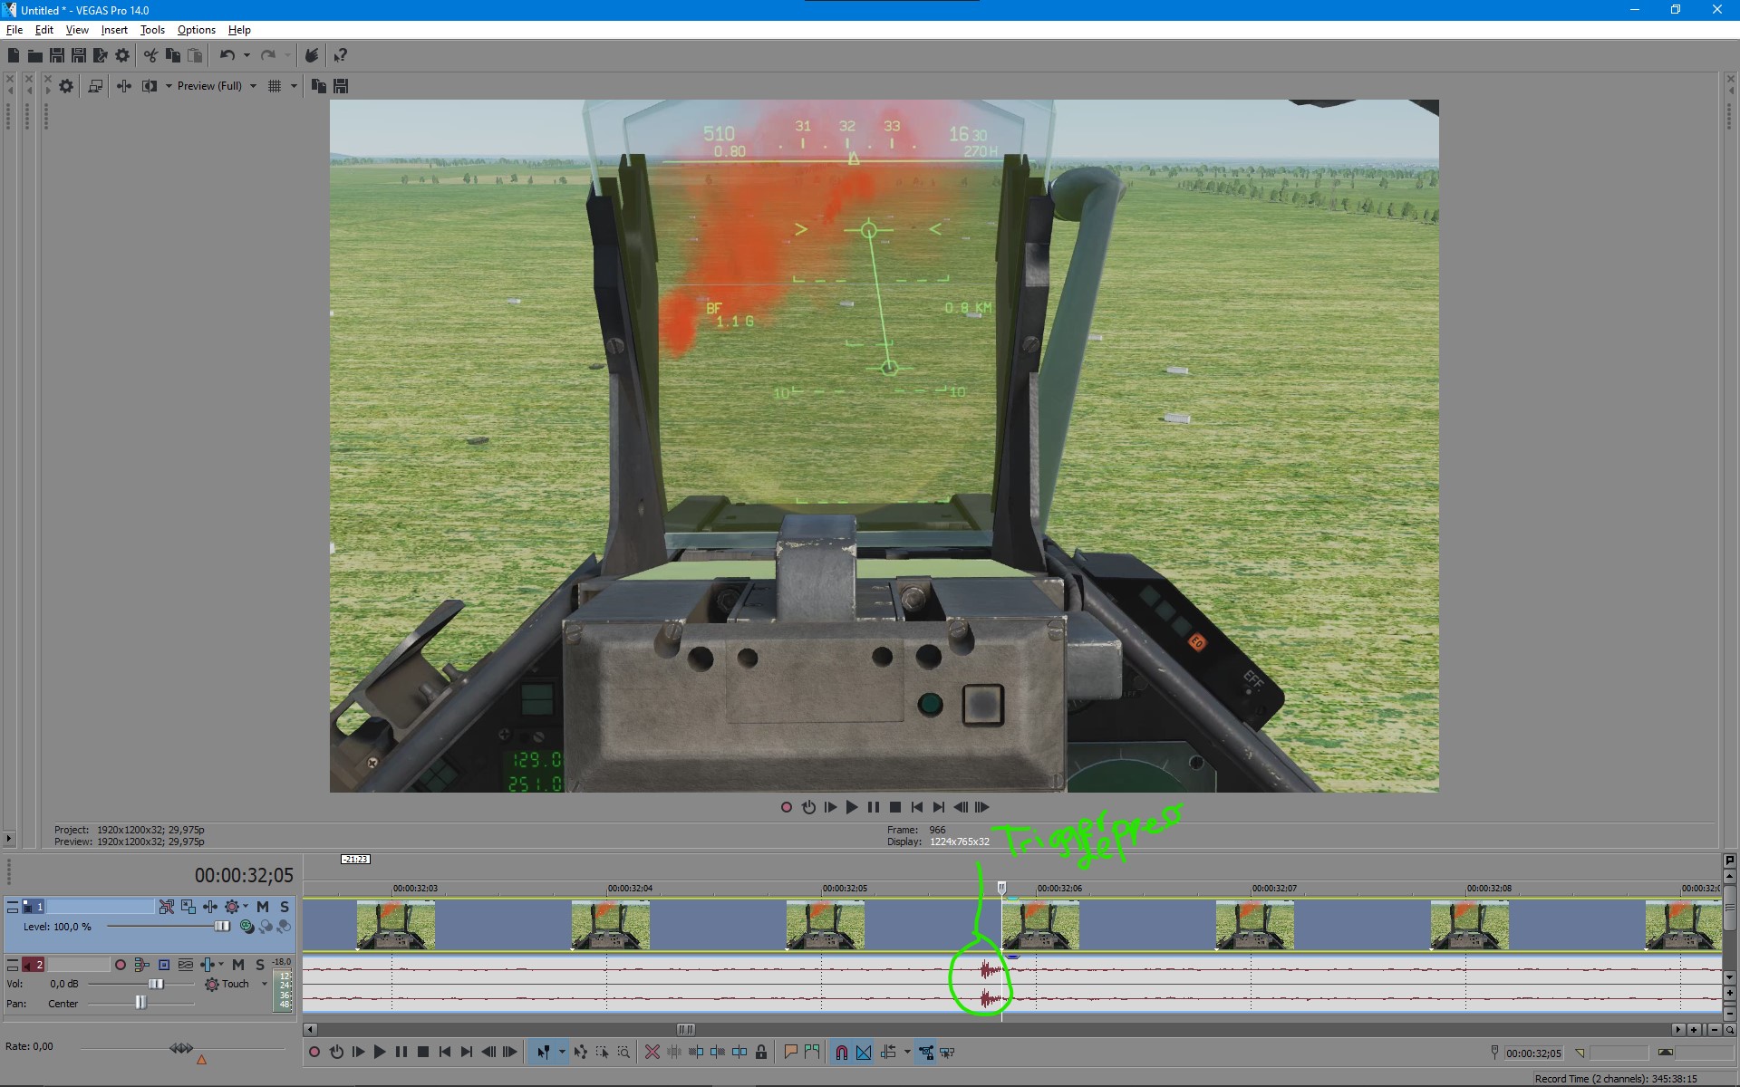Open a project with the folder icon

click(35, 55)
